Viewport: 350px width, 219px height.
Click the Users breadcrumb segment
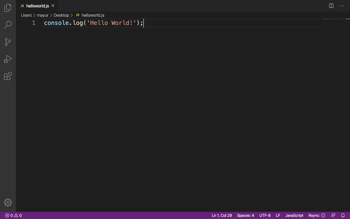tap(26, 15)
